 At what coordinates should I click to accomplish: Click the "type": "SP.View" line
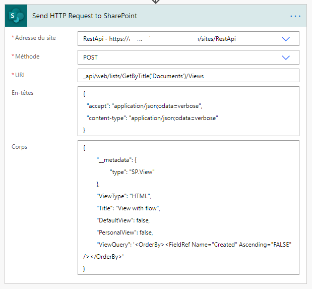click(x=132, y=172)
